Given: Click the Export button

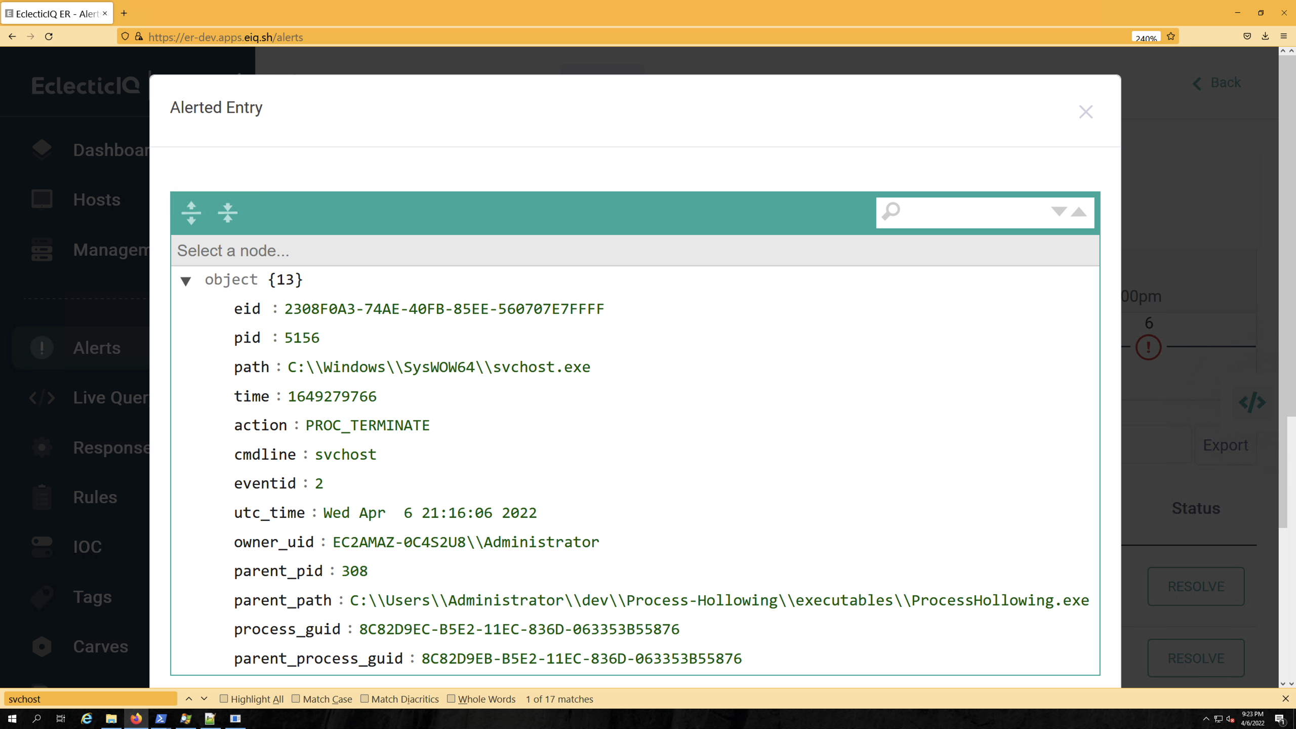Looking at the screenshot, I should (1225, 445).
